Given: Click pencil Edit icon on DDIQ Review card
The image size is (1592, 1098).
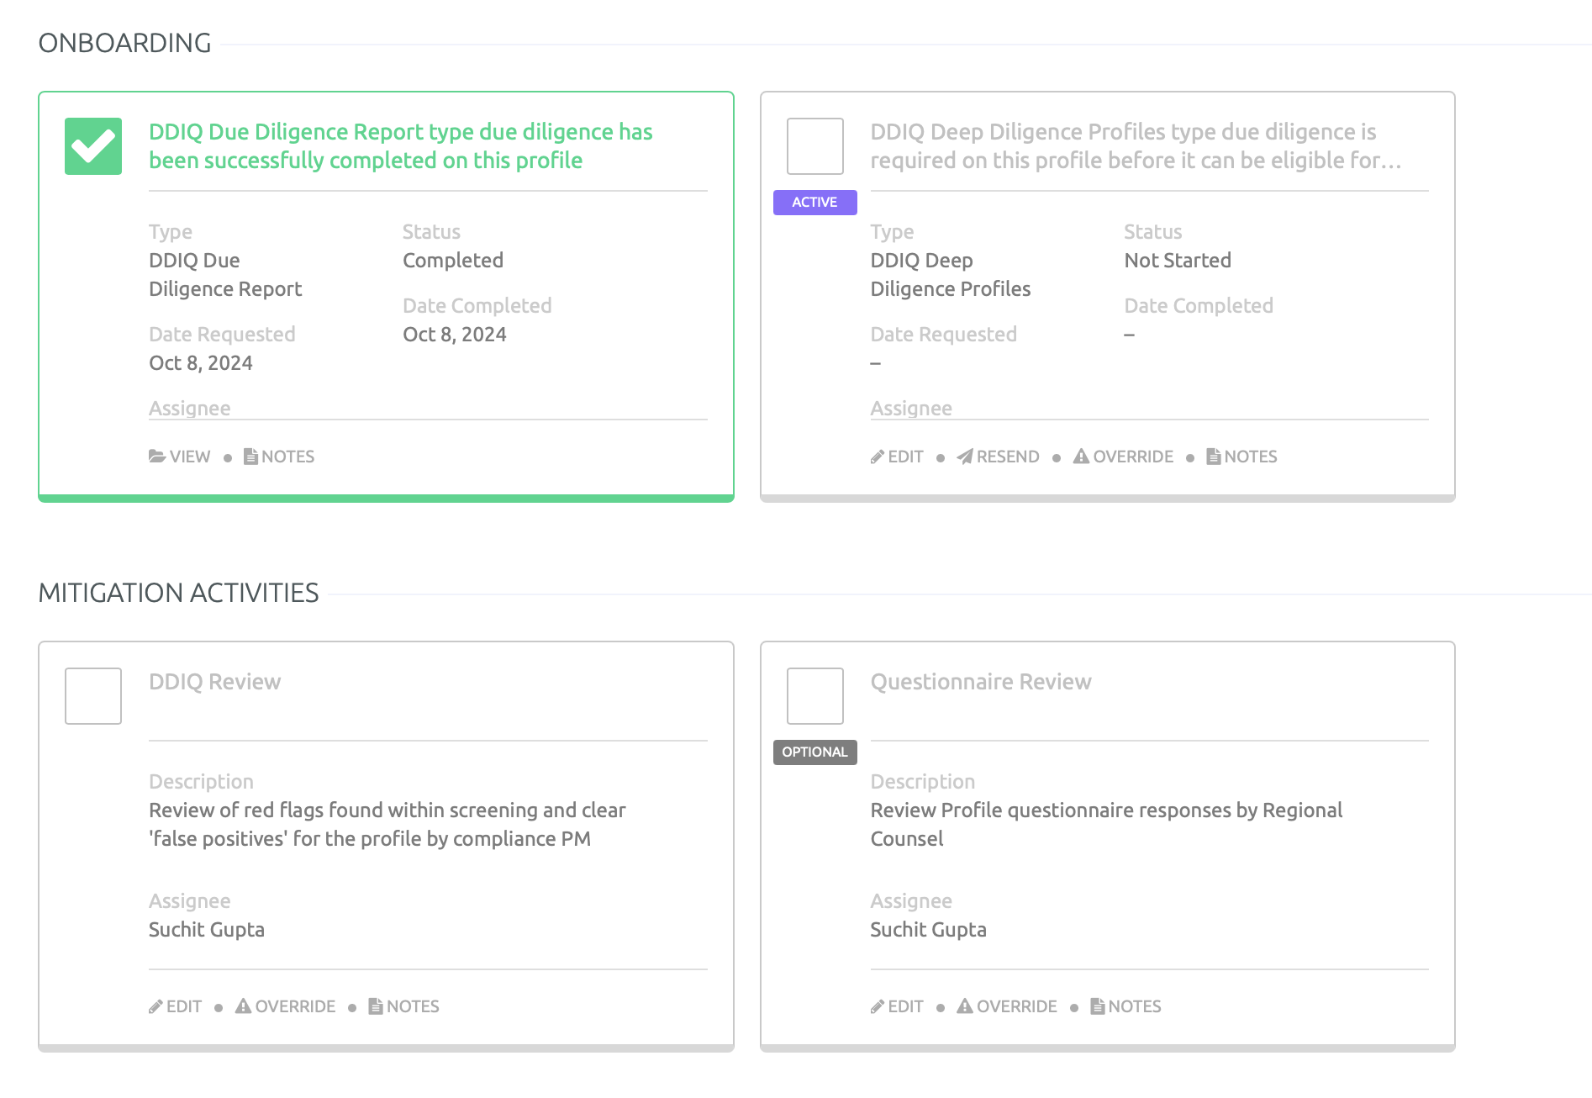Looking at the screenshot, I should click(156, 1006).
